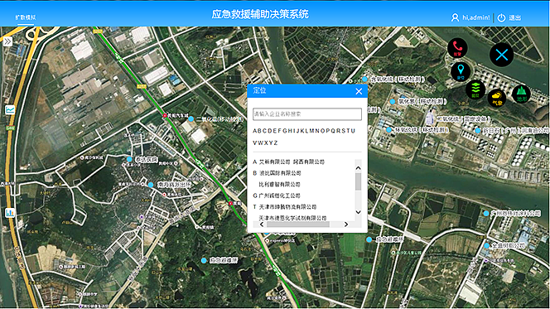Screen dimensions: 550x309
Task: Select first company listed under letter A
Action: coord(274,162)
